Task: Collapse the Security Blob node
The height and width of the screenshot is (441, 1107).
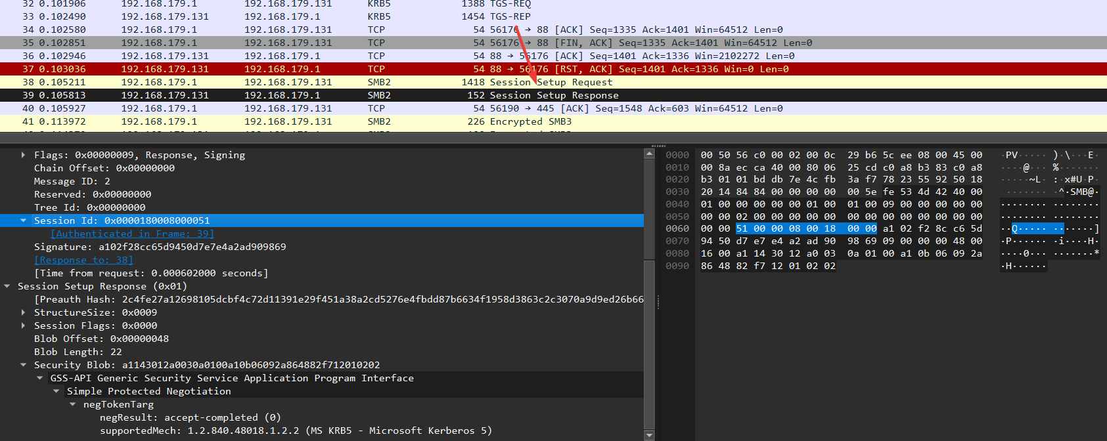Action: 23,365
